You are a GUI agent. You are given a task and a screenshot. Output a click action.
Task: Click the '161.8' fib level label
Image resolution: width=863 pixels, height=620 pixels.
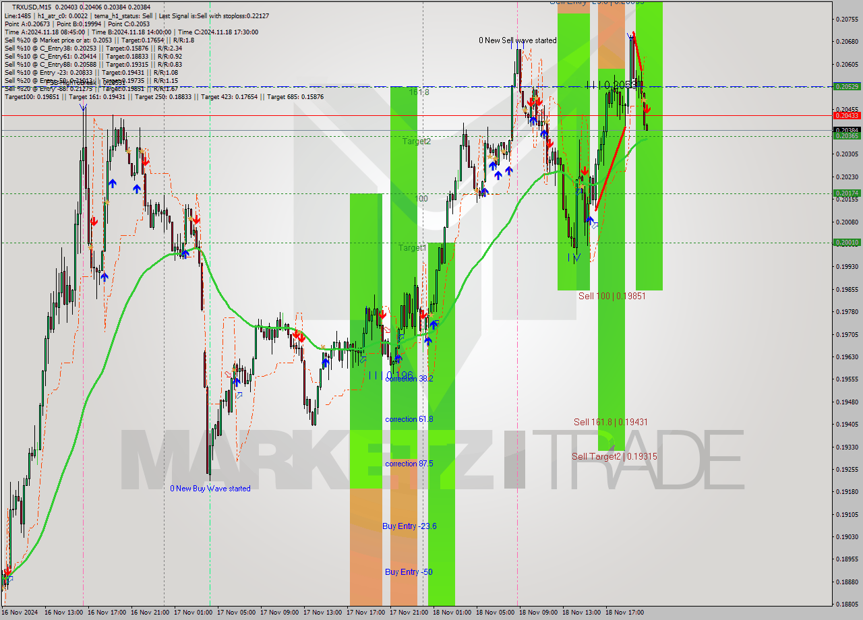419,92
